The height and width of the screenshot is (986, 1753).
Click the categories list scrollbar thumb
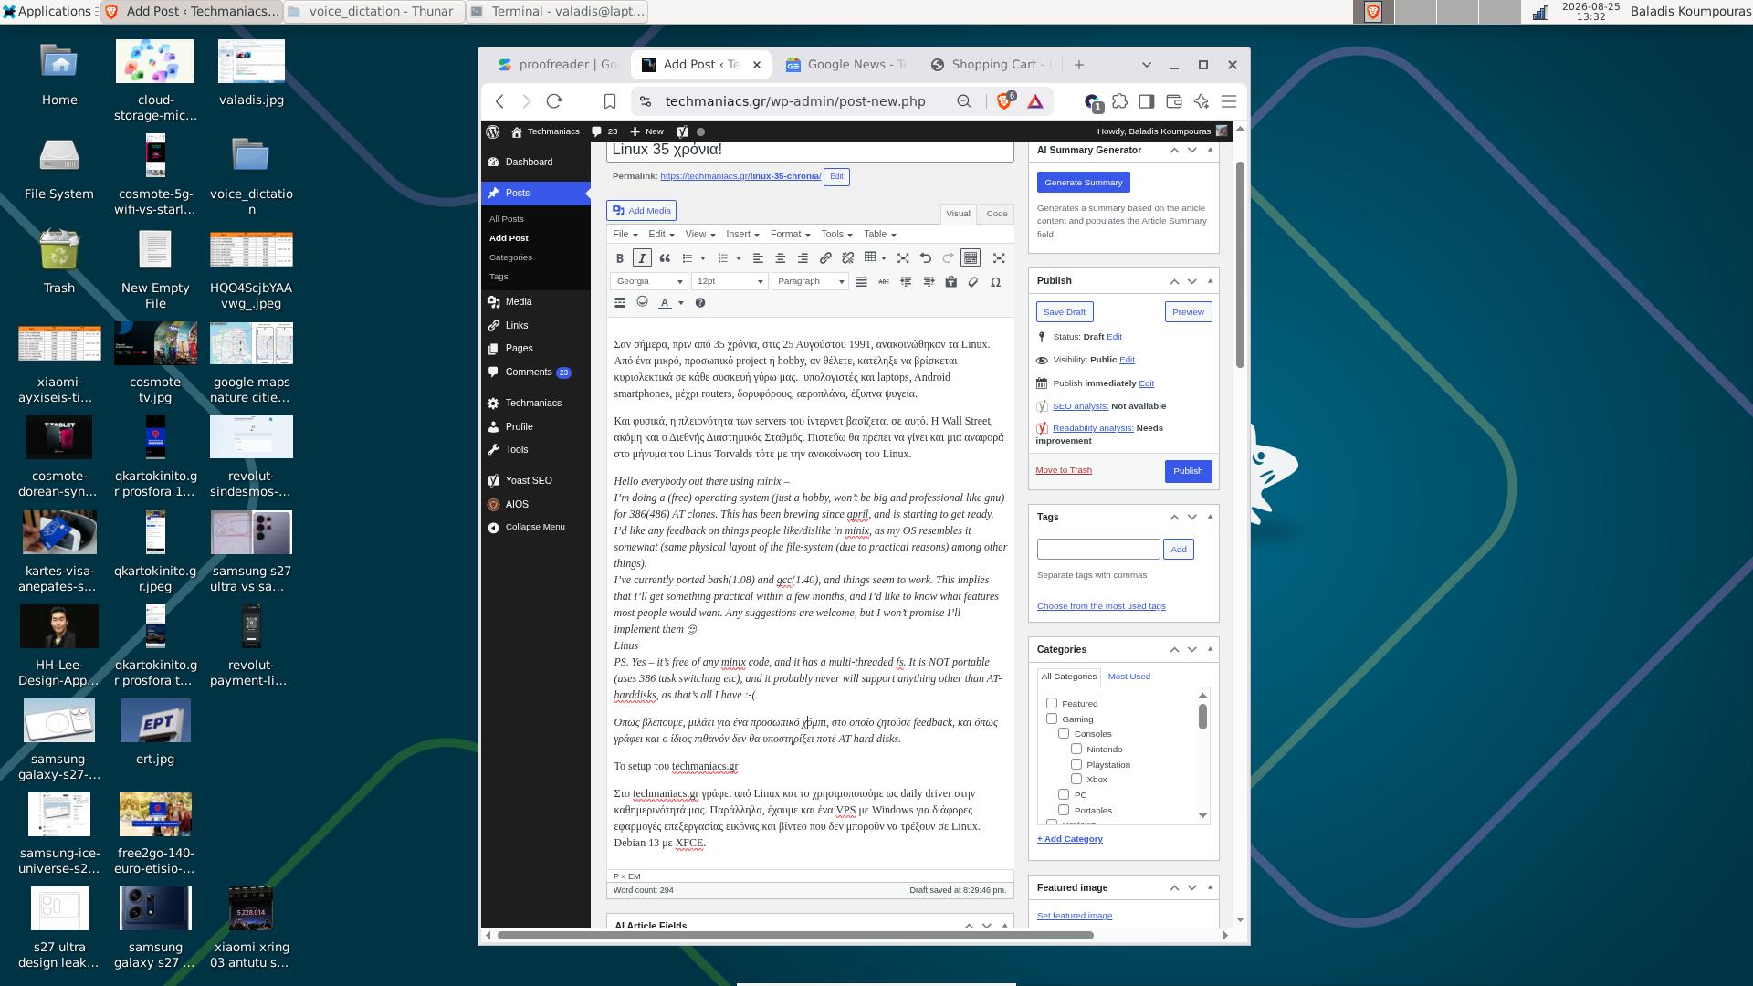(1202, 717)
